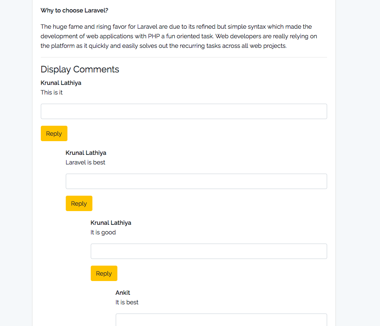Hit Reply beneath the "It is good" comment
380x326 pixels.
pyautogui.click(x=104, y=274)
